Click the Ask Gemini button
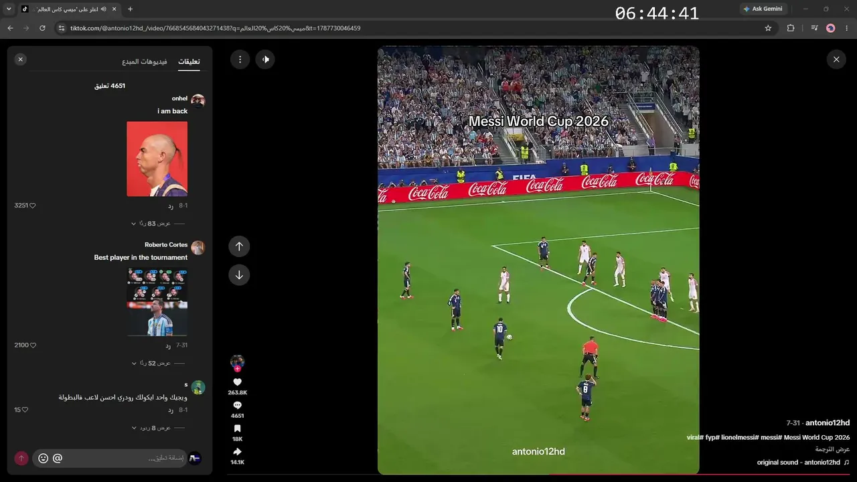The width and height of the screenshot is (857, 482). 763,9
